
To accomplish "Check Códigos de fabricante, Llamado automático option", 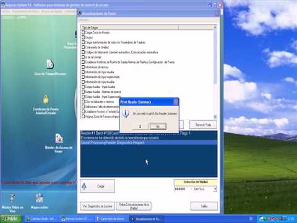I will pyautogui.click(x=83, y=52).
